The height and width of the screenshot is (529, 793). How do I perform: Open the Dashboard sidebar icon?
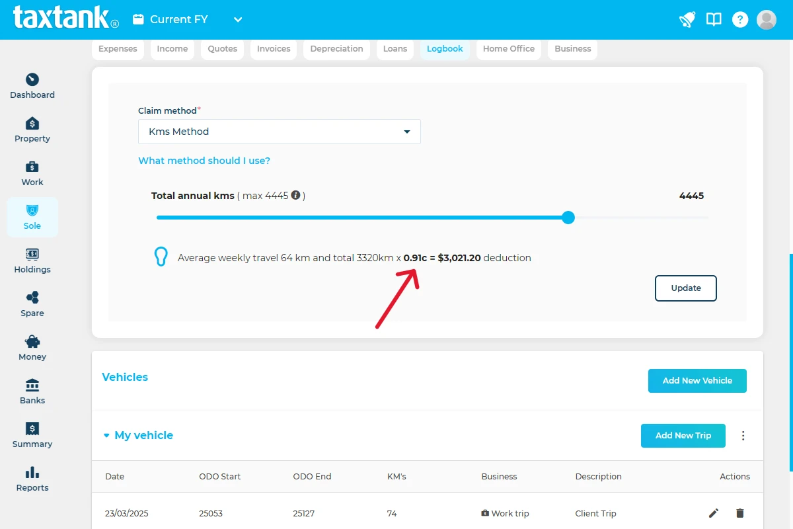click(32, 79)
